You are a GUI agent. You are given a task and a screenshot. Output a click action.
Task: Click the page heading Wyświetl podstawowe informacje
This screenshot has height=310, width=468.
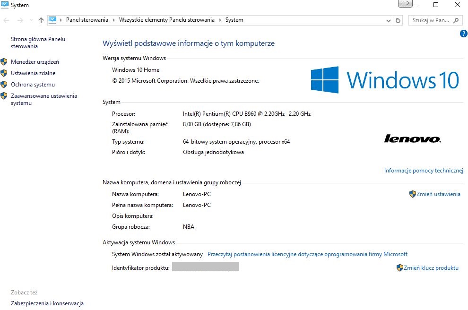188,43
